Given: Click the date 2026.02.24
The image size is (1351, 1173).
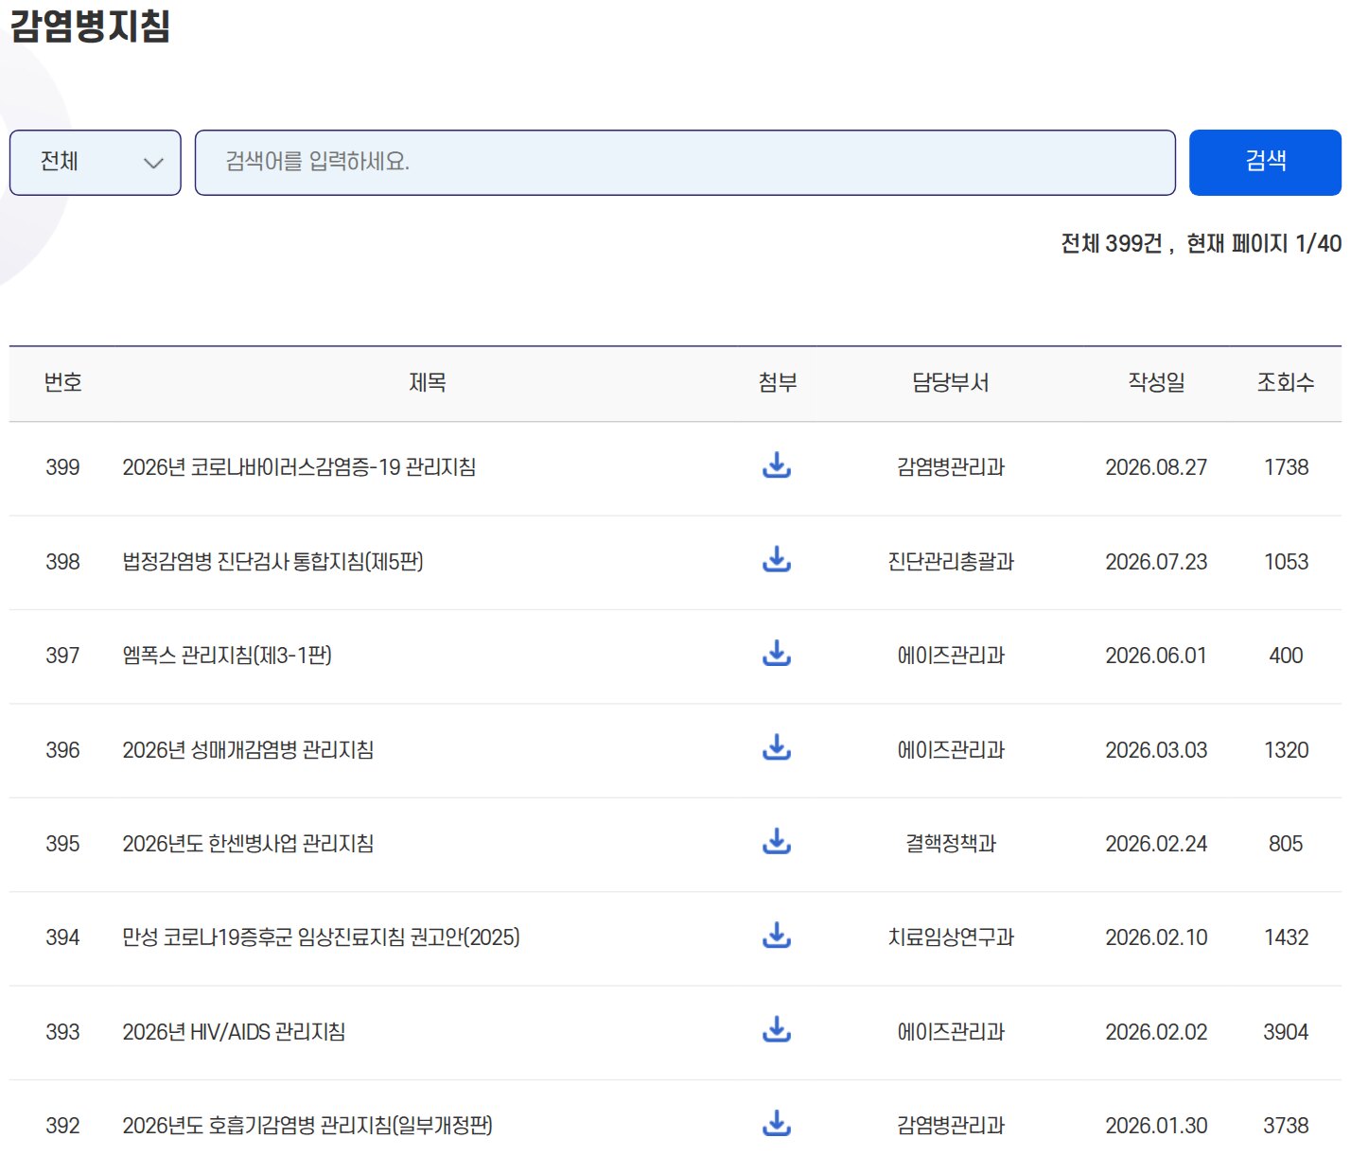Looking at the screenshot, I should [x=1156, y=844].
